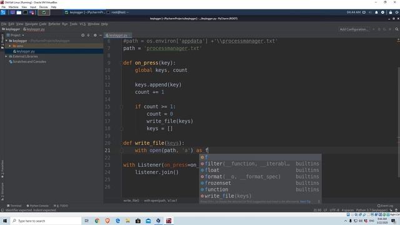Screen dimensions: 400x225
Task: Click keylogger.py in navigation breadcrumb bar
Action: (x=34, y=29)
